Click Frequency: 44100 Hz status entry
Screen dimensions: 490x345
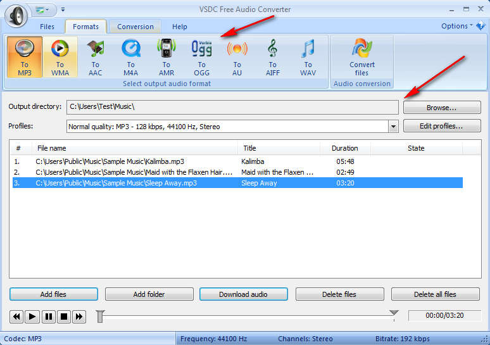pos(214,339)
